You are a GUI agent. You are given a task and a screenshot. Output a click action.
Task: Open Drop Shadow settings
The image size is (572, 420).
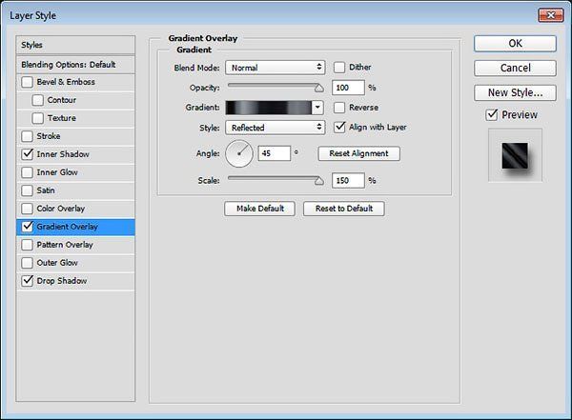pos(62,281)
